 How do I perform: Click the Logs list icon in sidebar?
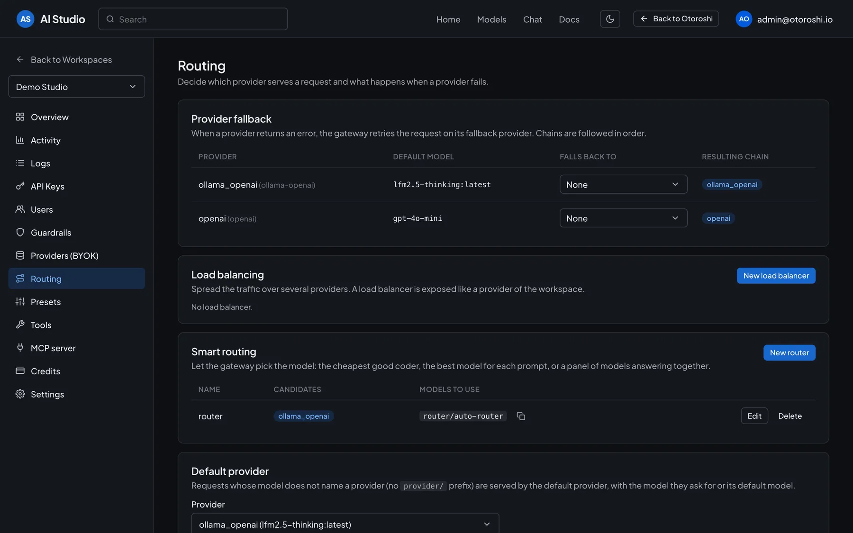[20, 163]
